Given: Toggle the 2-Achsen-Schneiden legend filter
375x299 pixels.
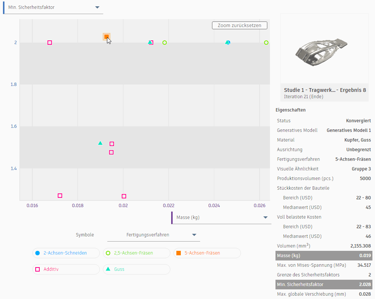Looking at the screenshot, I should coord(66,253).
